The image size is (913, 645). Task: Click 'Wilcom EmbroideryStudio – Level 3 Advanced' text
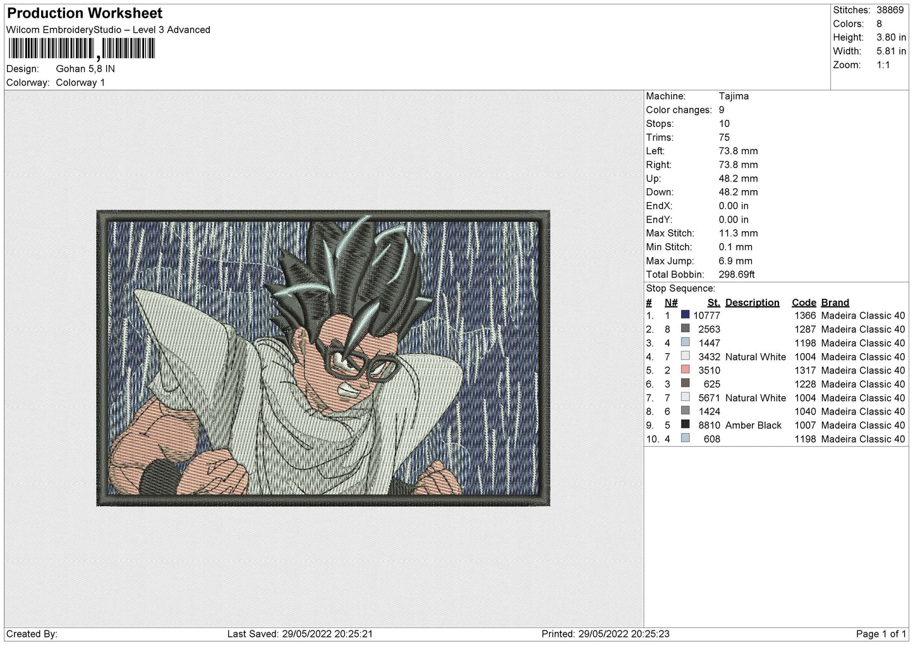108,30
